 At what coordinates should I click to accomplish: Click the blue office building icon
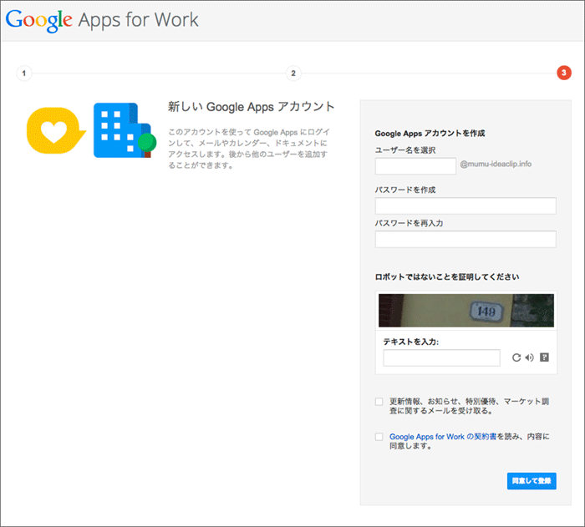pyautogui.click(x=125, y=130)
